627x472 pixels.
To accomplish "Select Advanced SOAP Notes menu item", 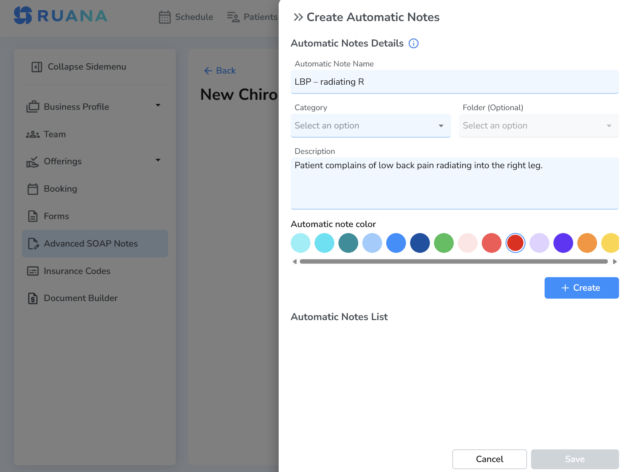I will pos(95,244).
